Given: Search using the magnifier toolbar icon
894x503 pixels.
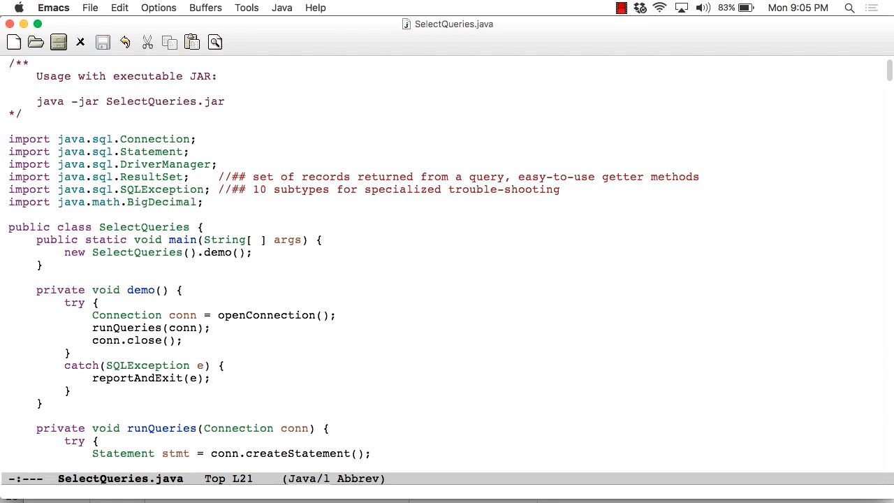Looking at the screenshot, I should coord(215,43).
